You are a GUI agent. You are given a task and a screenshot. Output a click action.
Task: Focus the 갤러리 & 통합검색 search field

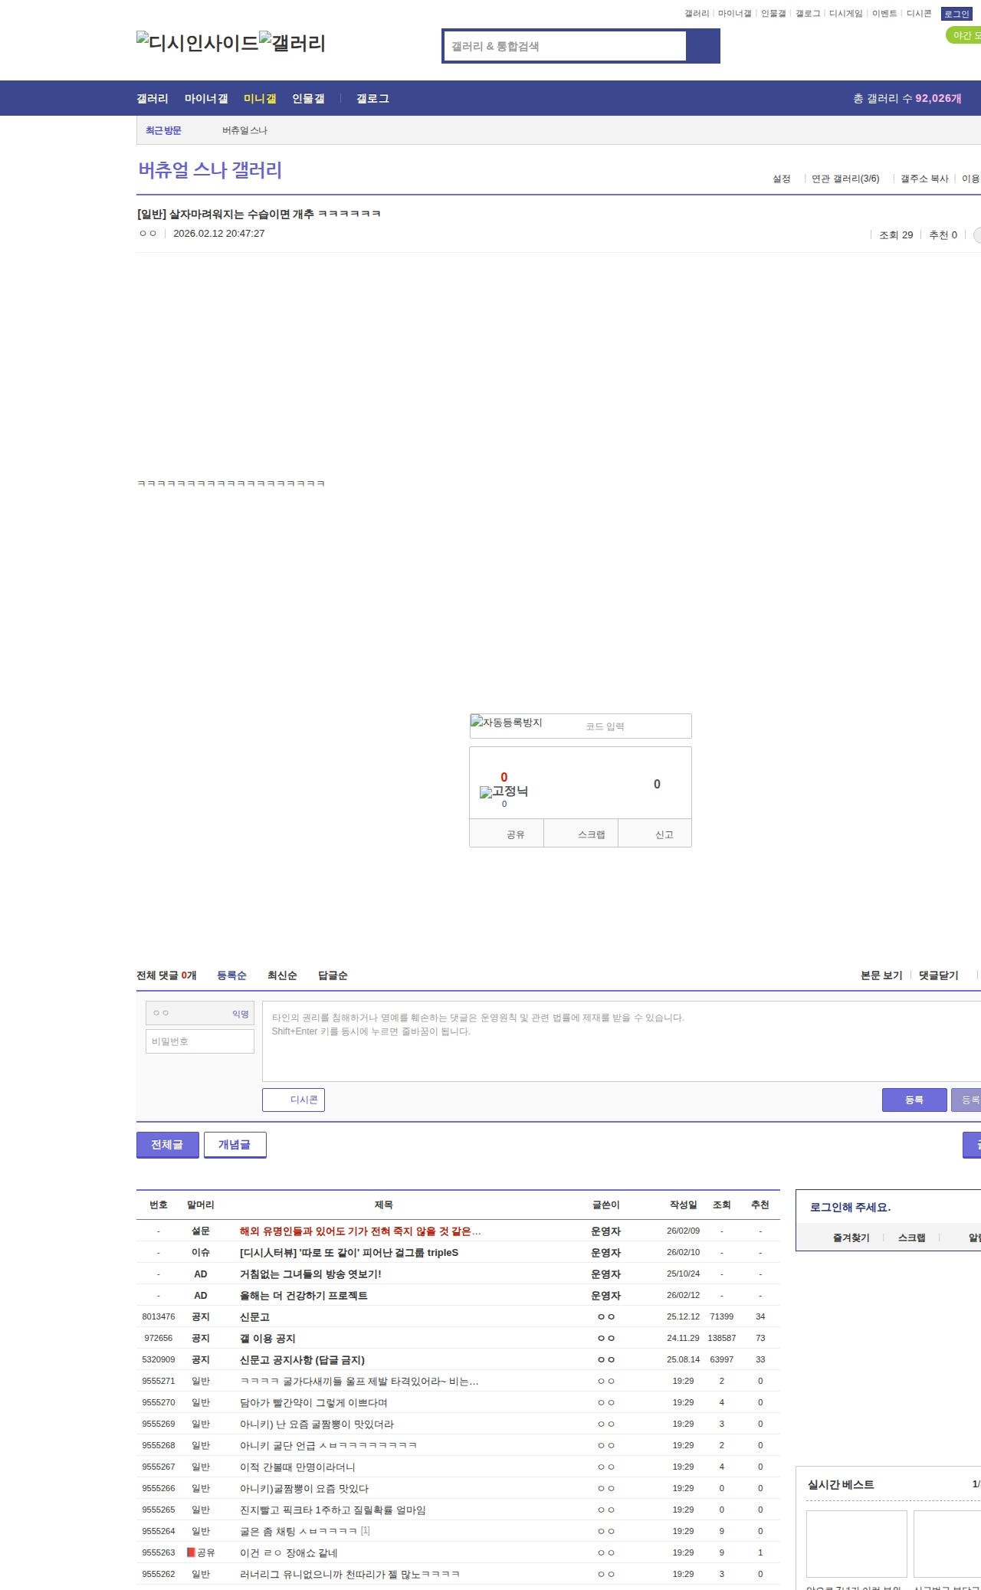(x=565, y=46)
